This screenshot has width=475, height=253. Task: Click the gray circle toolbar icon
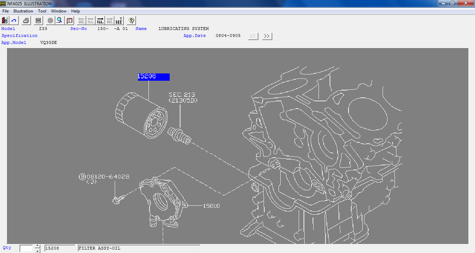(x=50, y=20)
